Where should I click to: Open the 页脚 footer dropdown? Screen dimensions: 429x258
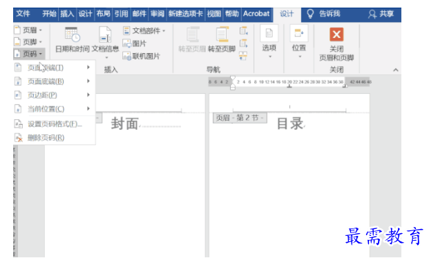[x=28, y=41]
